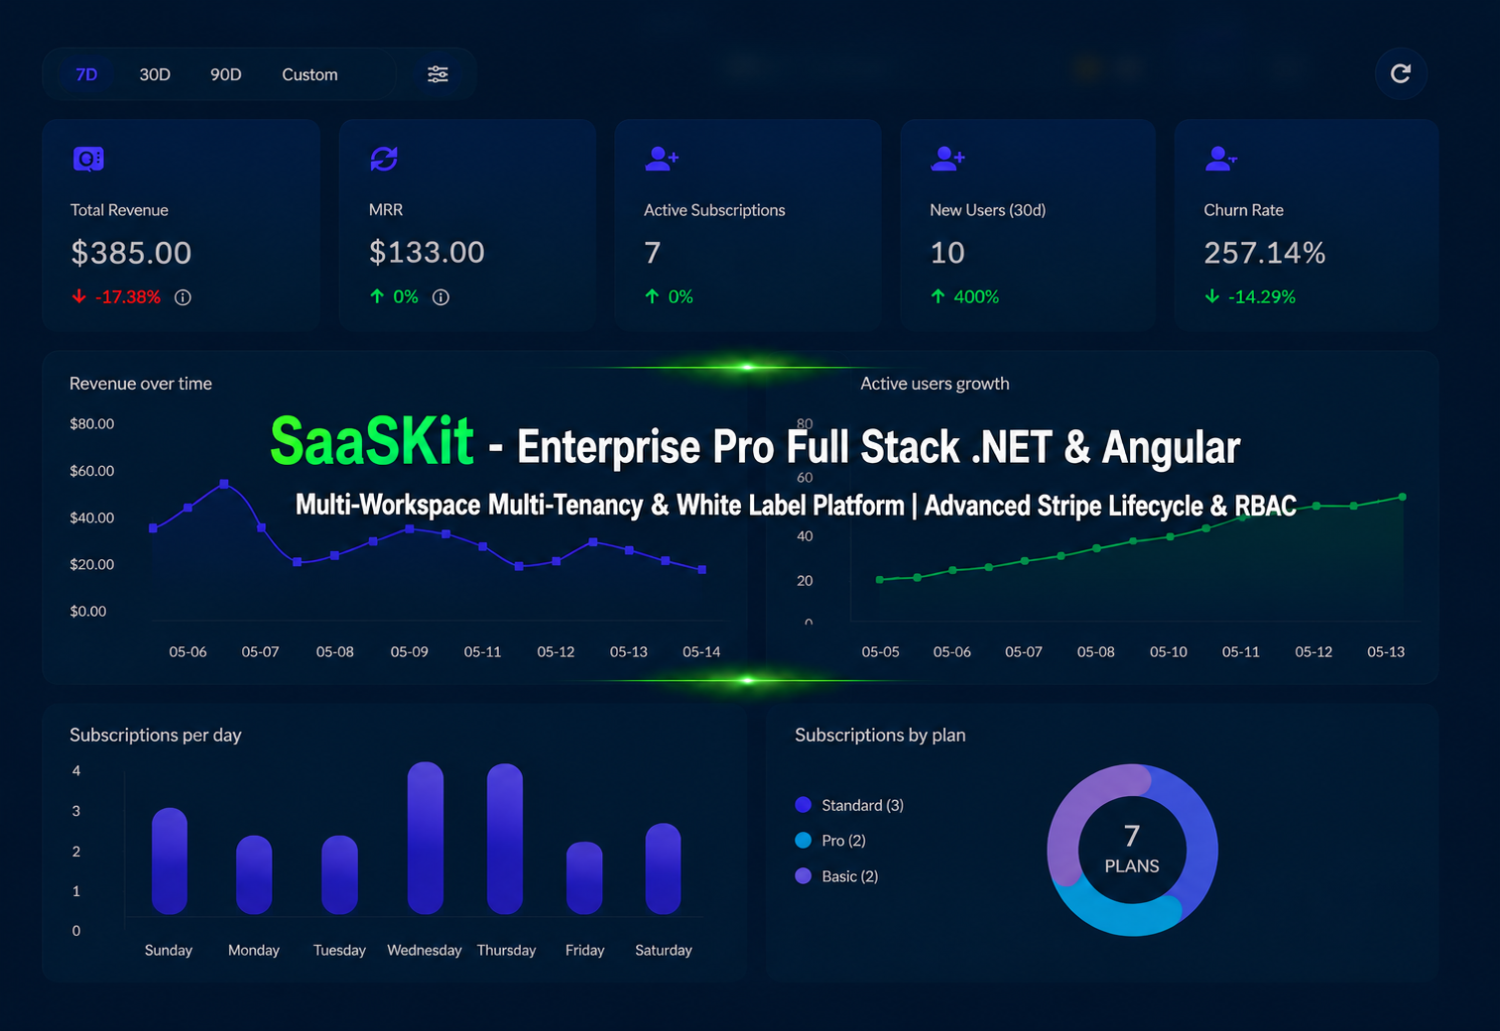1500x1031 pixels.
Task: Open info tooltip beside -17.38% revenue change
Action: click(x=183, y=297)
